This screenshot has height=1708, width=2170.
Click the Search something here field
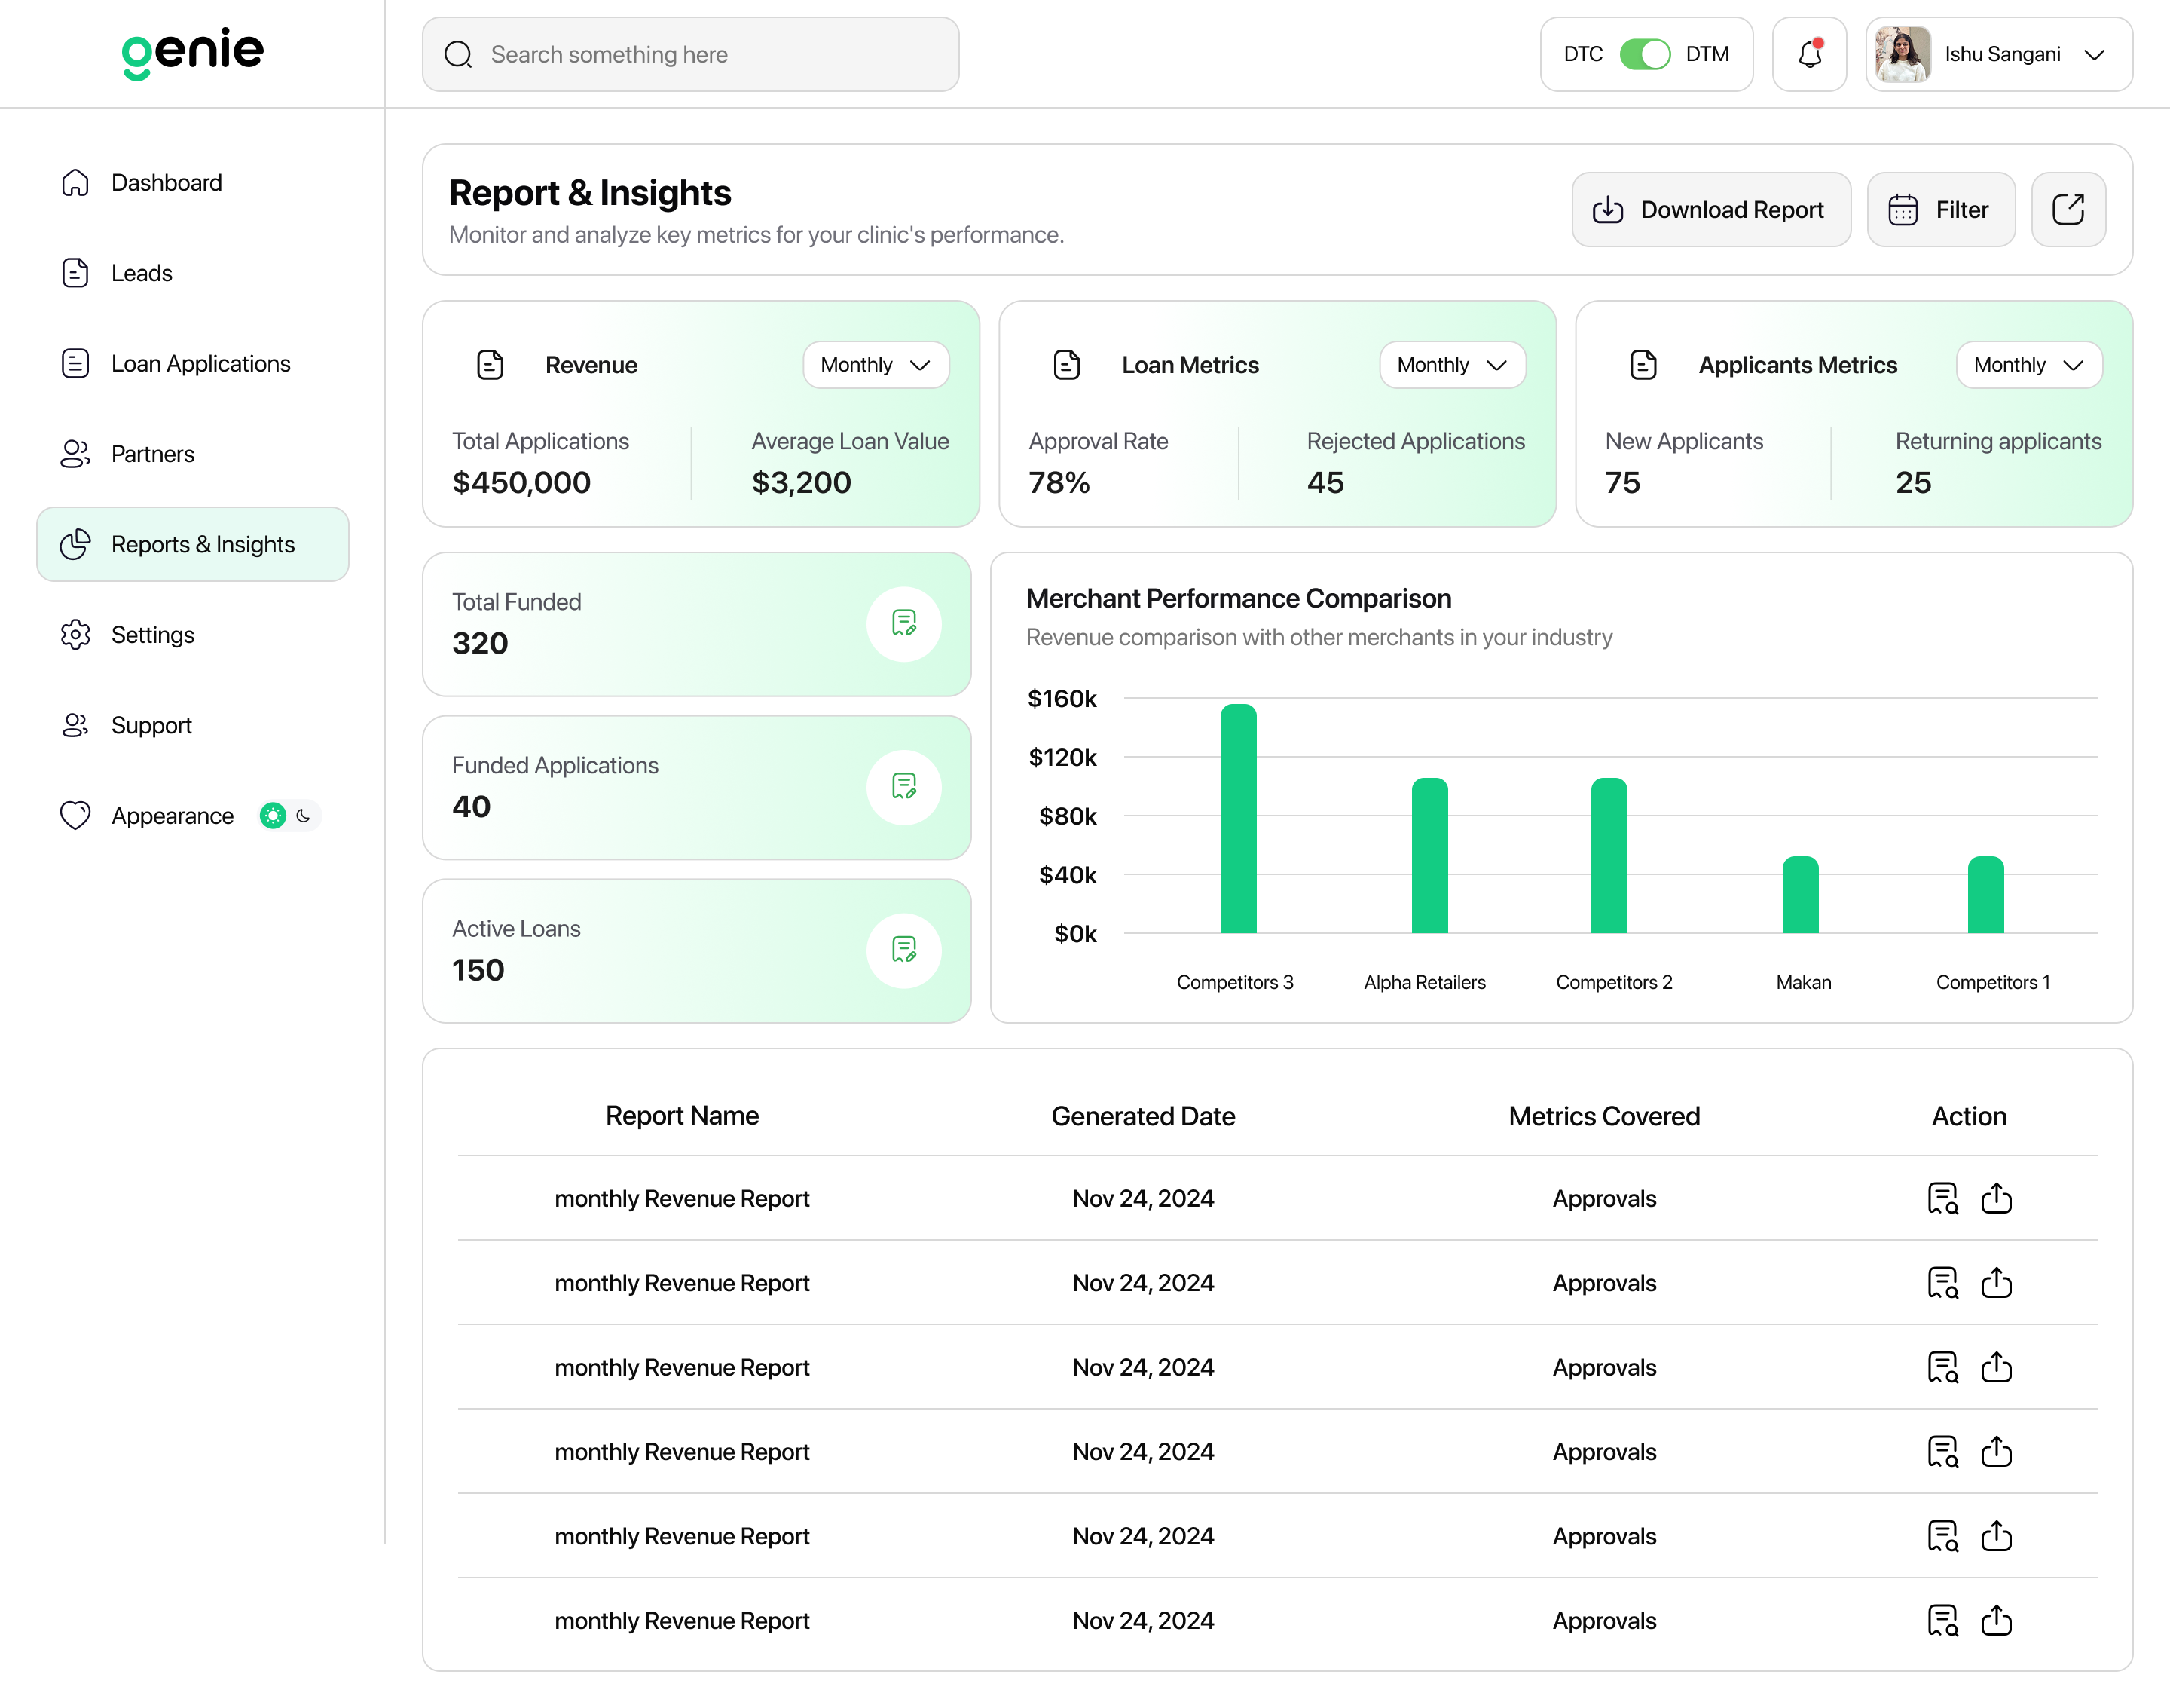click(691, 54)
